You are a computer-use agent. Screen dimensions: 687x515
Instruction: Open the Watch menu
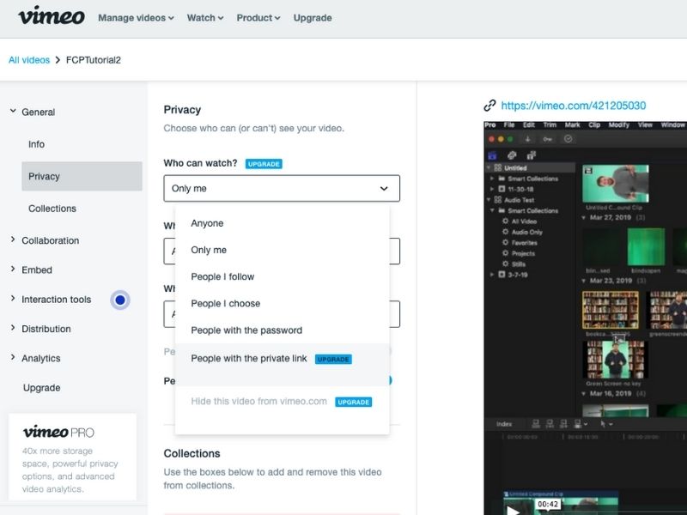pyautogui.click(x=205, y=18)
